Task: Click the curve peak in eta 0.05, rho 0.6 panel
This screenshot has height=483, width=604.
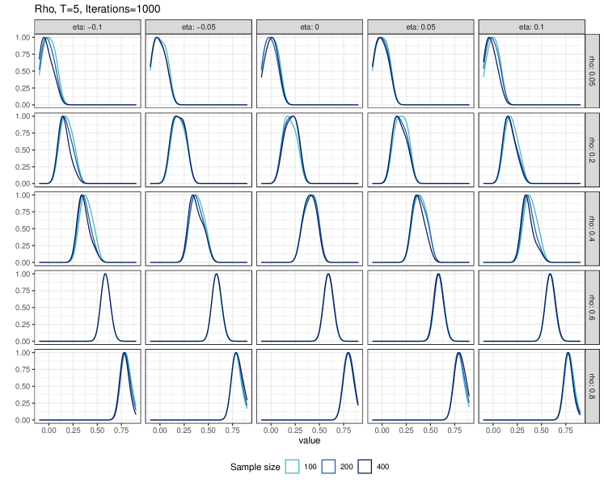Action: tap(438, 275)
